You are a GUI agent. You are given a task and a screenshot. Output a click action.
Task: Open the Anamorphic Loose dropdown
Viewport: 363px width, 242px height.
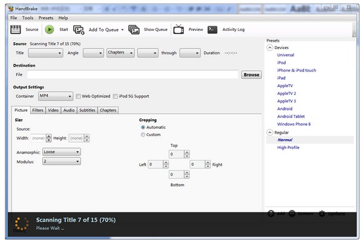[62, 152]
